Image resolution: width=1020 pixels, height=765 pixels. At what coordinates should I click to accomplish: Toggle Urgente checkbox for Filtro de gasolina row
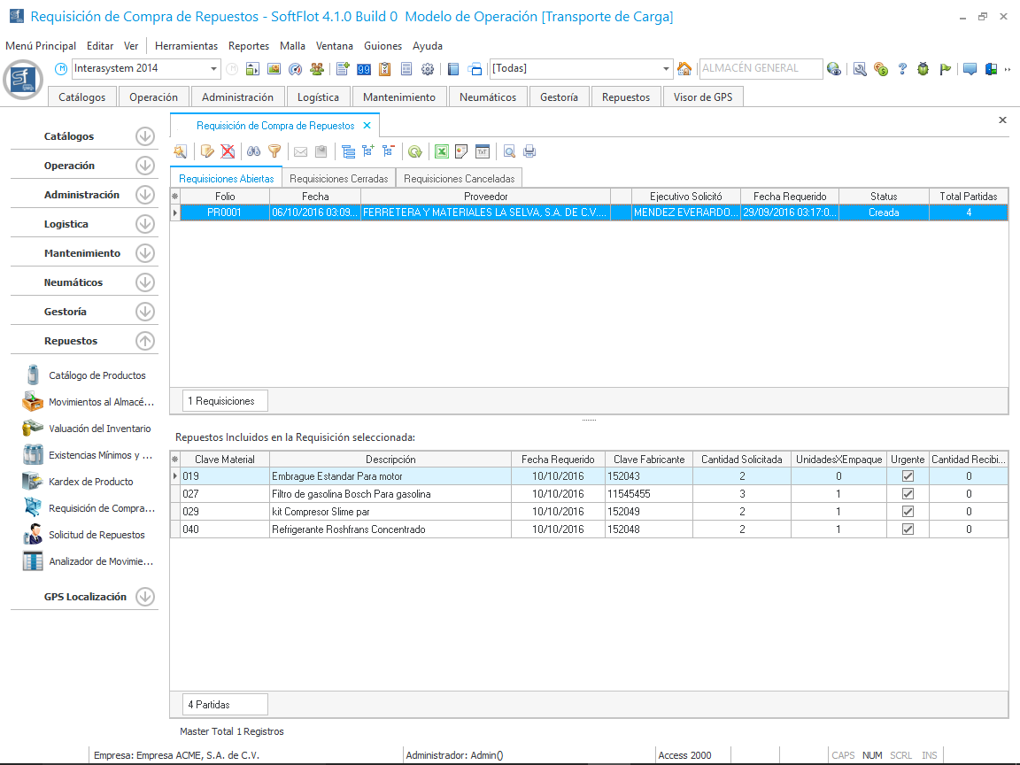point(908,494)
